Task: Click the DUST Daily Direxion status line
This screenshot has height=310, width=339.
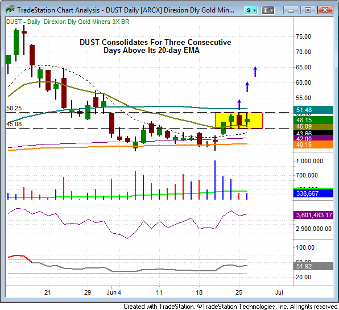Action: click(68, 22)
